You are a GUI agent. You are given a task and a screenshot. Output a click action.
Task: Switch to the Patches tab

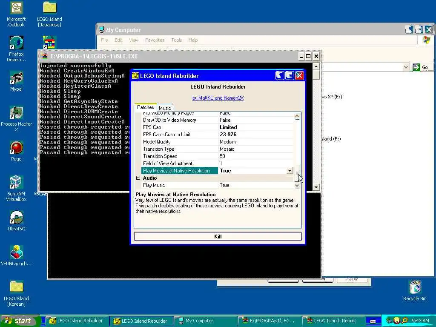point(146,107)
